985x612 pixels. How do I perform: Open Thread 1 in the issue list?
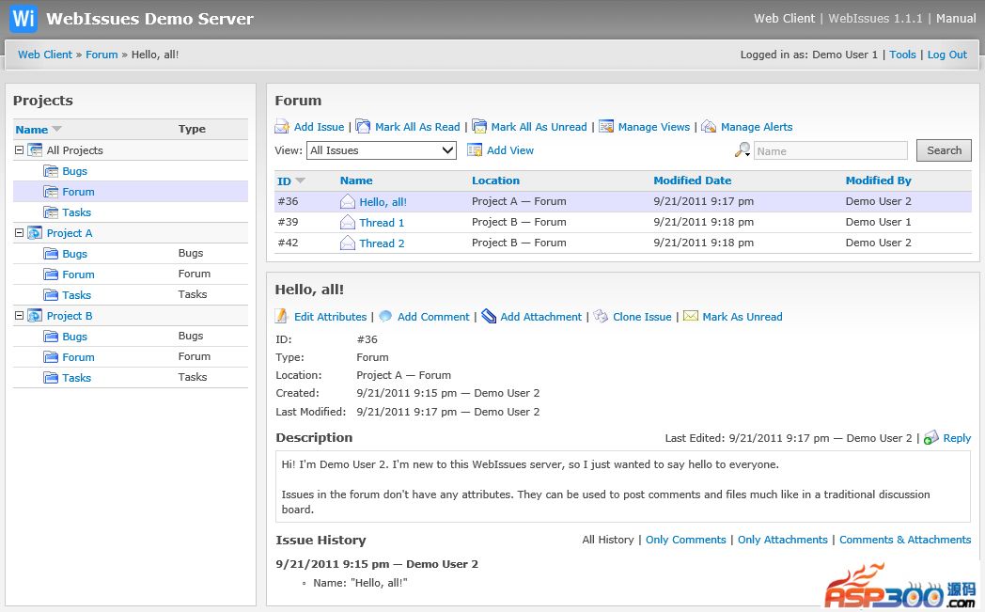point(382,223)
